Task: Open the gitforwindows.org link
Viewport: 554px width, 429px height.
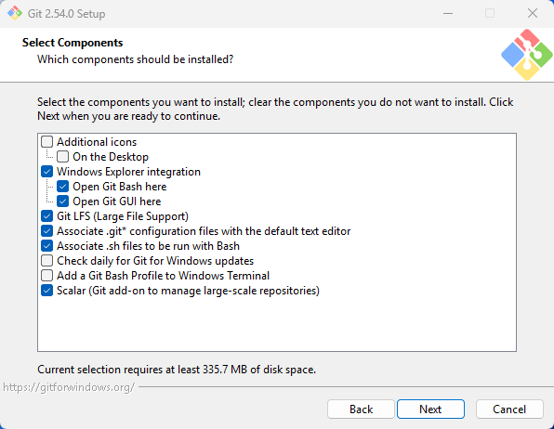Action: 69,387
